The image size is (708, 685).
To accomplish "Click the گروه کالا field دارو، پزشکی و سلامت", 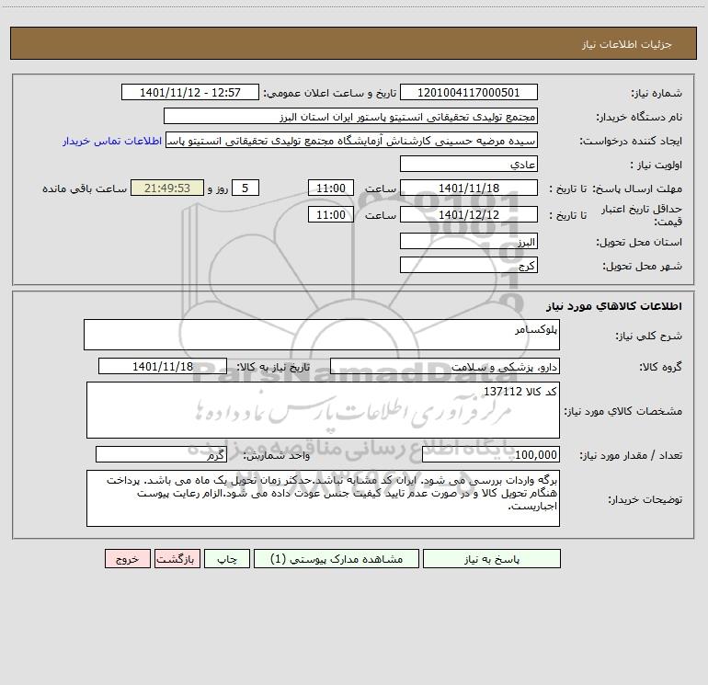I will point(445,366).
